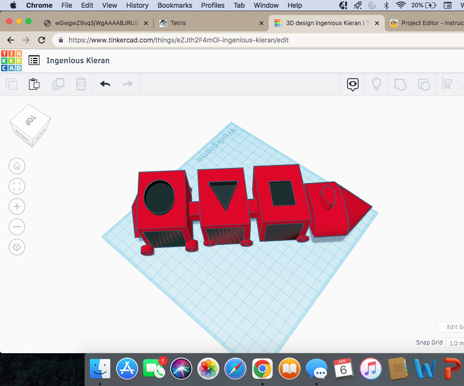Open the Apple menu
The image size is (464, 386).
(x=13, y=5)
